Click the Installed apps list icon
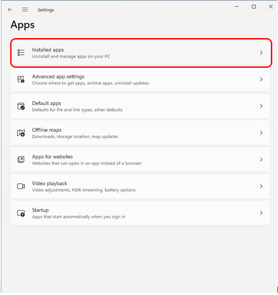This screenshot has height=295, width=278. click(x=21, y=53)
